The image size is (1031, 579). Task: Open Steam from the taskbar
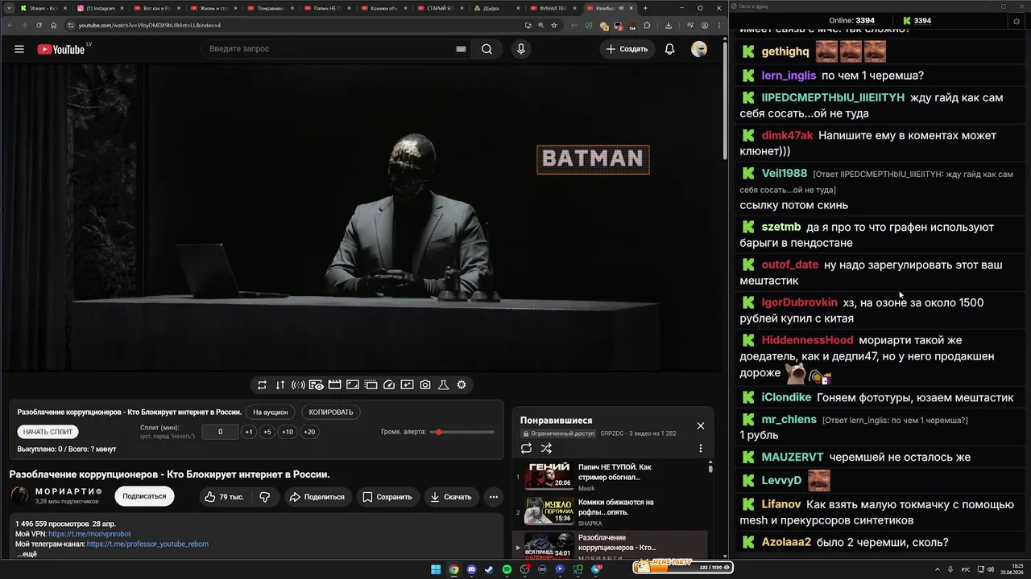[489, 569]
